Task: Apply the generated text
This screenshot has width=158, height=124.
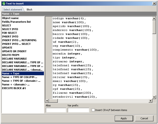Action: 124,118
